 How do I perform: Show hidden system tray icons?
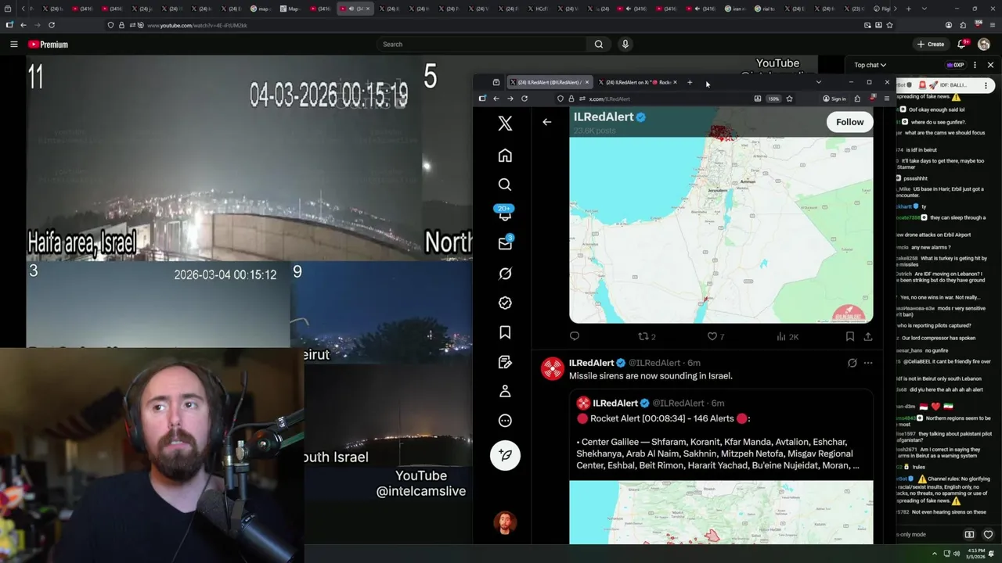point(934,554)
